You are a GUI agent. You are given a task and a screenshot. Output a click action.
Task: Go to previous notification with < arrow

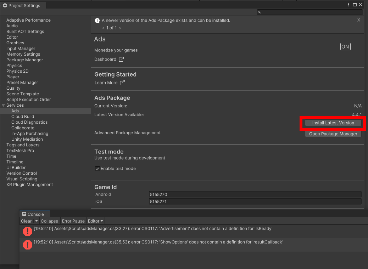103,28
